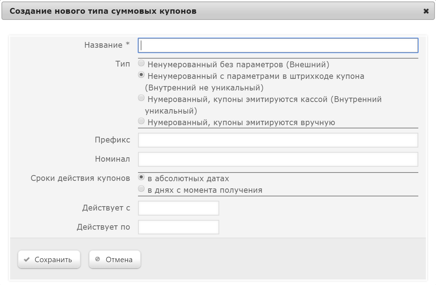Choose в абсолютных датах validity option
436x285 pixels.
(142, 177)
